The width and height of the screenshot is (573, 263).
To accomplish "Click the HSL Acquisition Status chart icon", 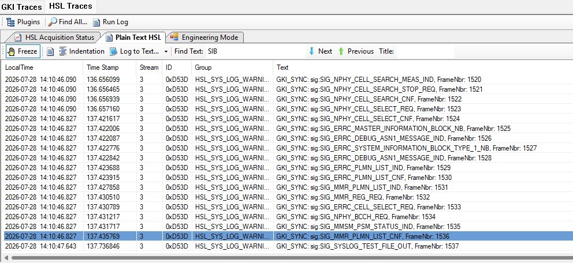I will (18, 37).
